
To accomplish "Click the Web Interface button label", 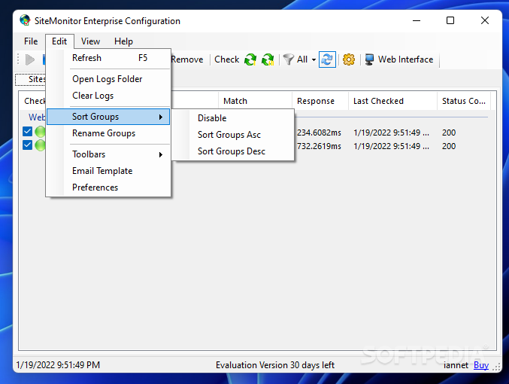I will coord(405,59).
